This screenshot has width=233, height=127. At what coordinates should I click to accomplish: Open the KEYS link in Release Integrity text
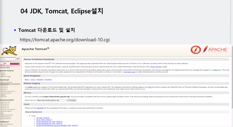click(x=150, y=87)
